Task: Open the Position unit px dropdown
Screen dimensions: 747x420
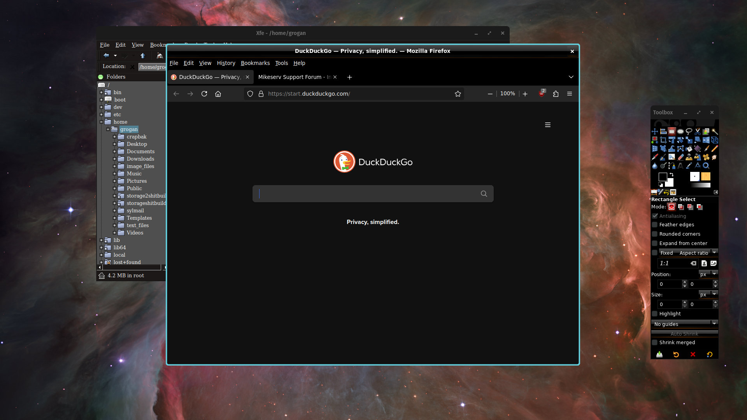Action: click(708, 274)
